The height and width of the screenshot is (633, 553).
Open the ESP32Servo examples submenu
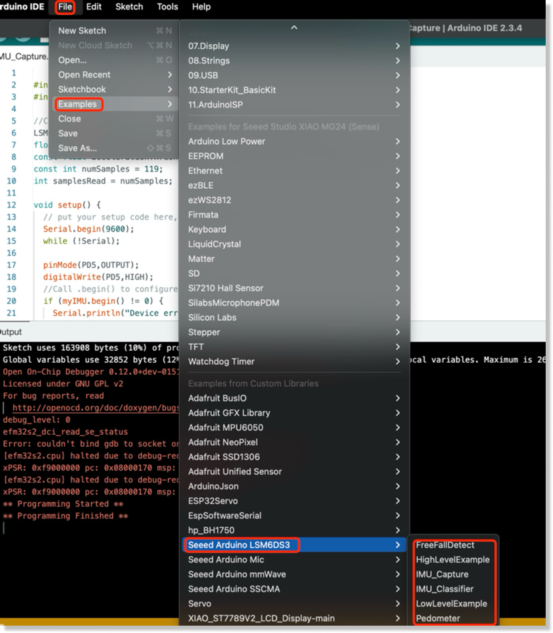click(x=294, y=500)
